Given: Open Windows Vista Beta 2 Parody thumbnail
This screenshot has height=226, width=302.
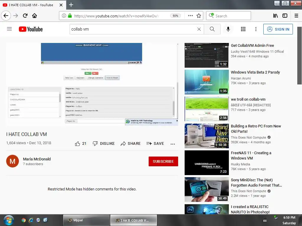Looking at the screenshot, I should point(207,82).
